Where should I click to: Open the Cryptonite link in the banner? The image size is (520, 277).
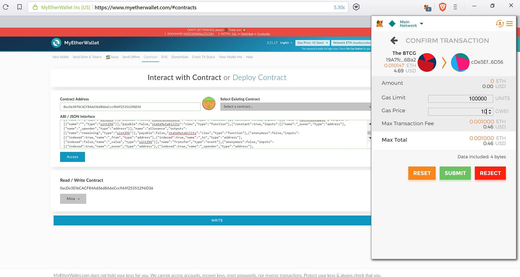(x=264, y=34)
